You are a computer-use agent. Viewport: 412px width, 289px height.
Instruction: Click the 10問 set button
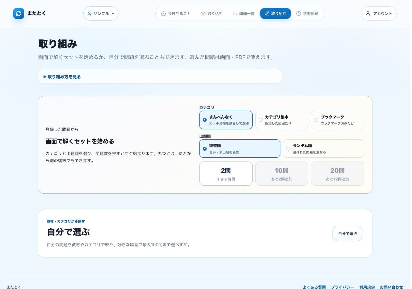[x=282, y=173]
